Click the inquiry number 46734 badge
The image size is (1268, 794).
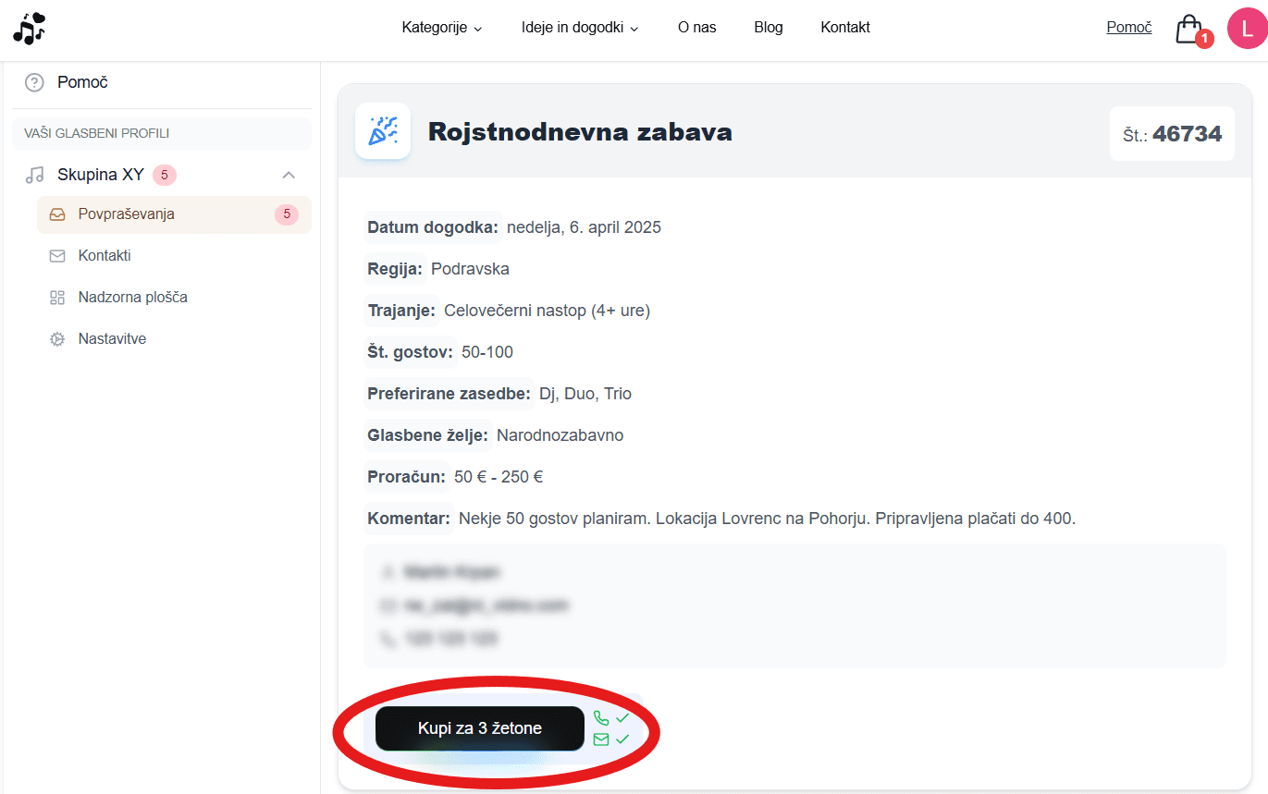[1172, 134]
